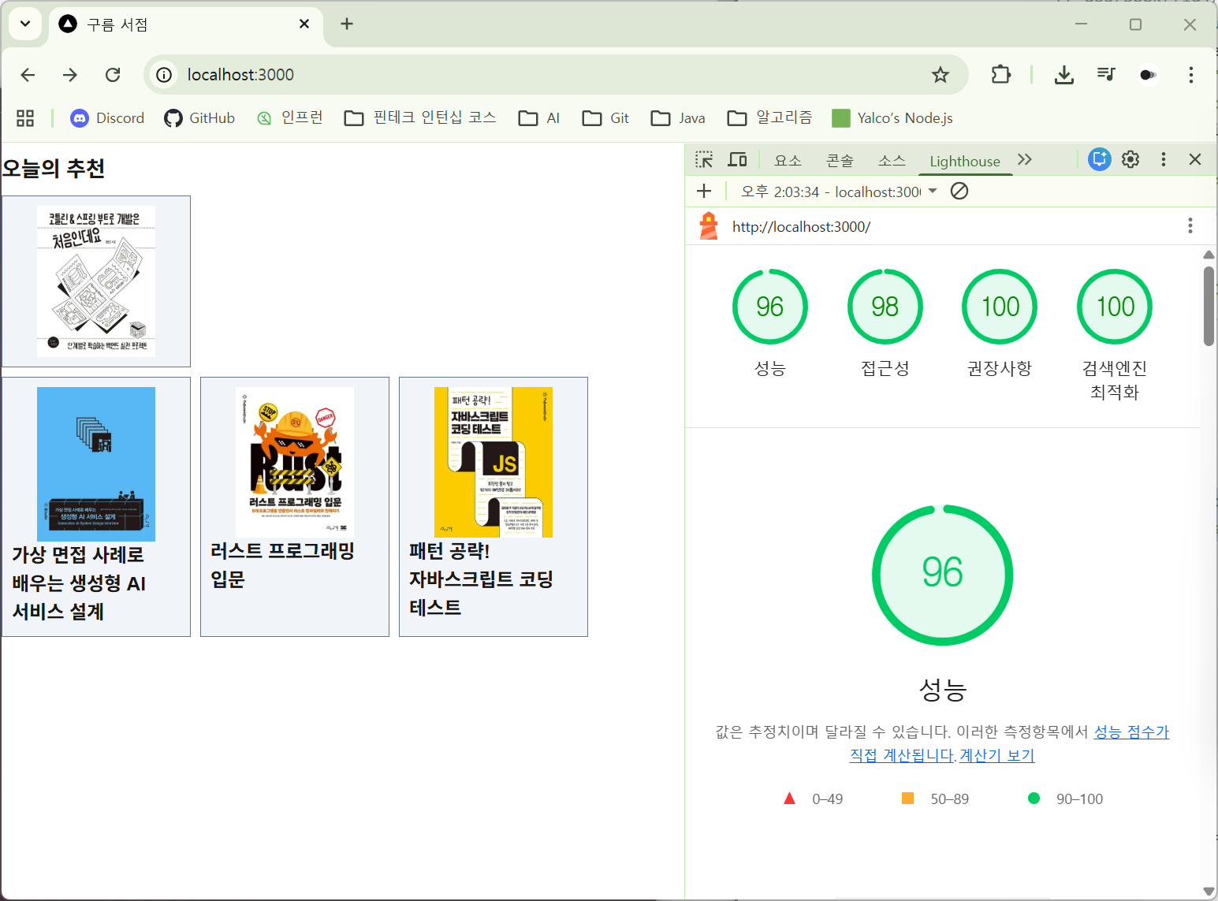Viewport: 1218px width, 901px height.
Task: Switch to the 소스 tab
Action: (892, 161)
